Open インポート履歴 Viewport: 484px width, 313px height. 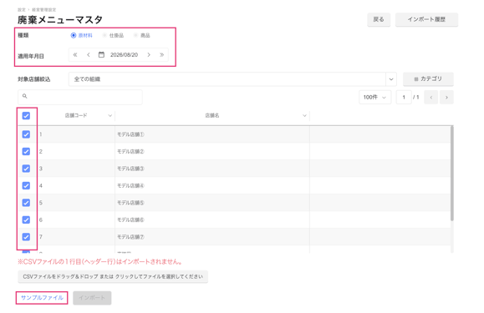pyautogui.click(x=426, y=19)
